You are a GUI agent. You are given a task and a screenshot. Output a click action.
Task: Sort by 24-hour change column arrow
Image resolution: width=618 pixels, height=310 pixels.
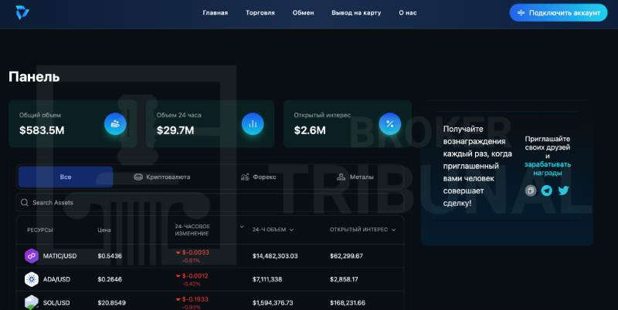pyautogui.click(x=242, y=228)
